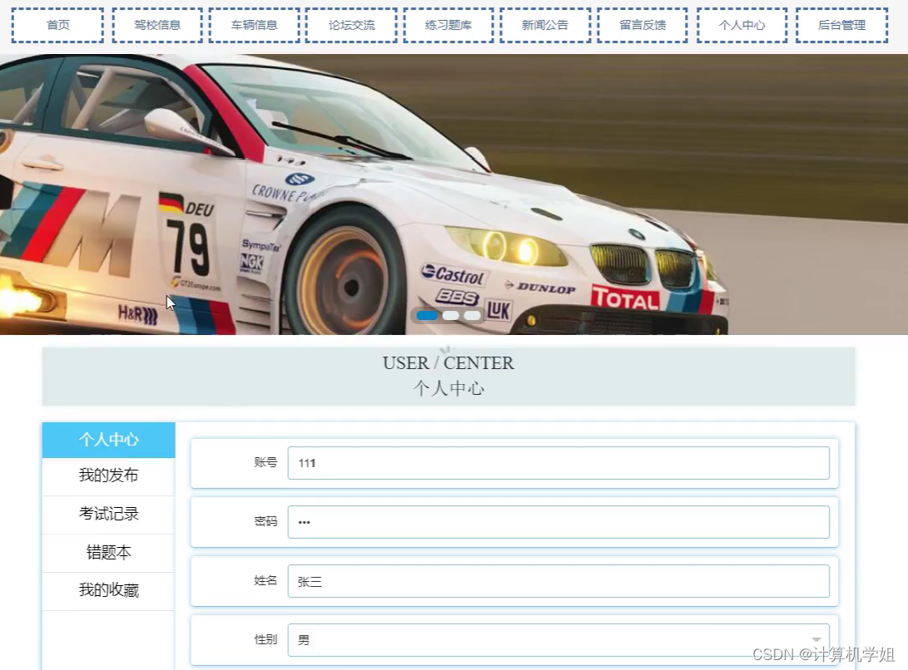Screen dimensions: 908x670
Task: Click the racing car banner image
Action: [x=454, y=195]
